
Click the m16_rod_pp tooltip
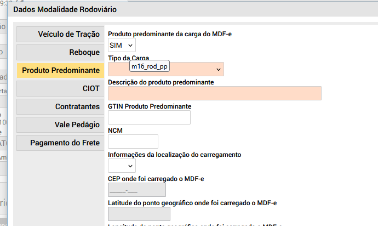150,66
